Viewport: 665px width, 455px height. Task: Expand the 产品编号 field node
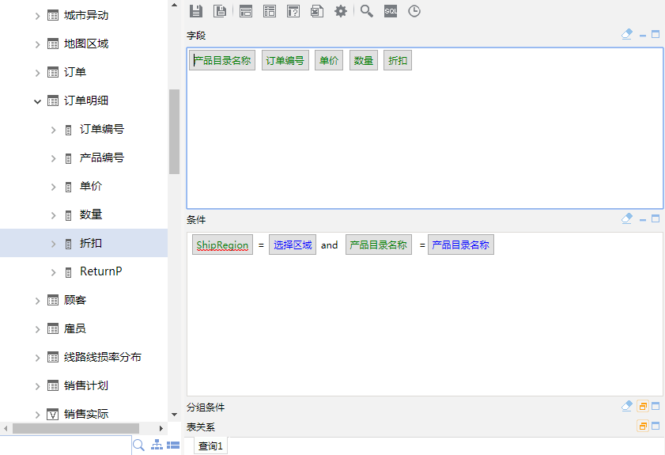tap(54, 158)
